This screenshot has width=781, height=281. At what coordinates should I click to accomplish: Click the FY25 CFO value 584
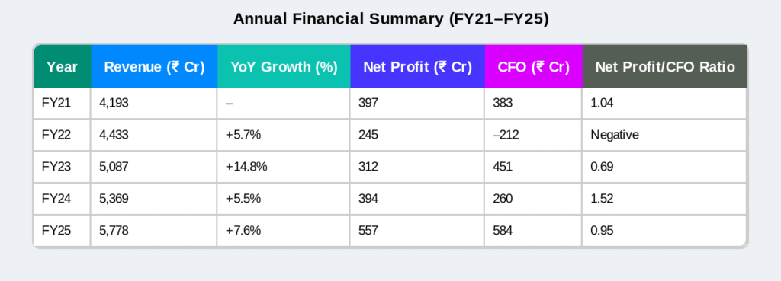502,230
